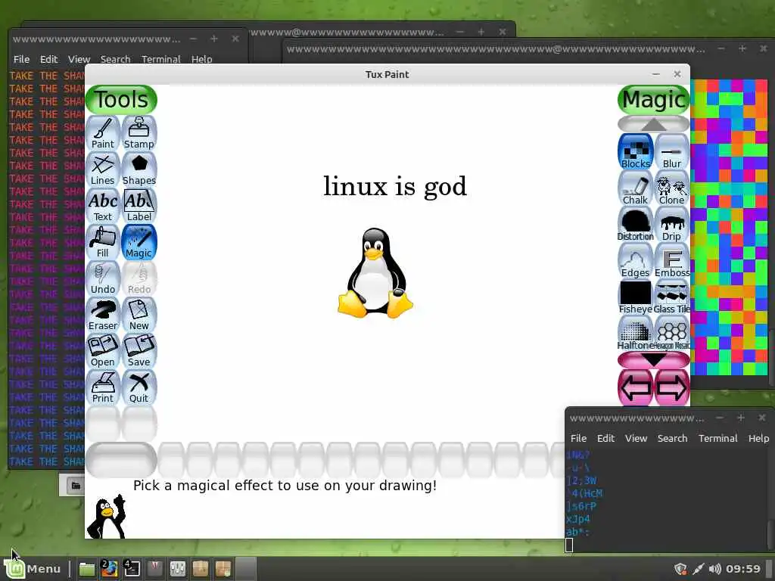Minimize the Tux Paint window
Viewport: 775px width, 581px height.
[x=656, y=74]
